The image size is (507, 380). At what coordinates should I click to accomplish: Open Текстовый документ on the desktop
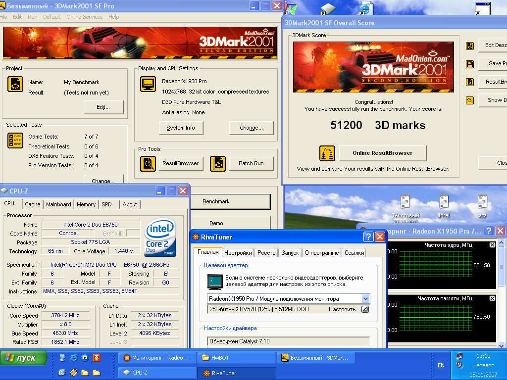click(406, 209)
